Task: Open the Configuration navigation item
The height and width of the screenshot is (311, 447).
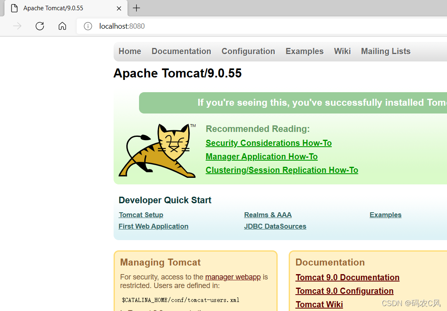Action: click(x=248, y=51)
